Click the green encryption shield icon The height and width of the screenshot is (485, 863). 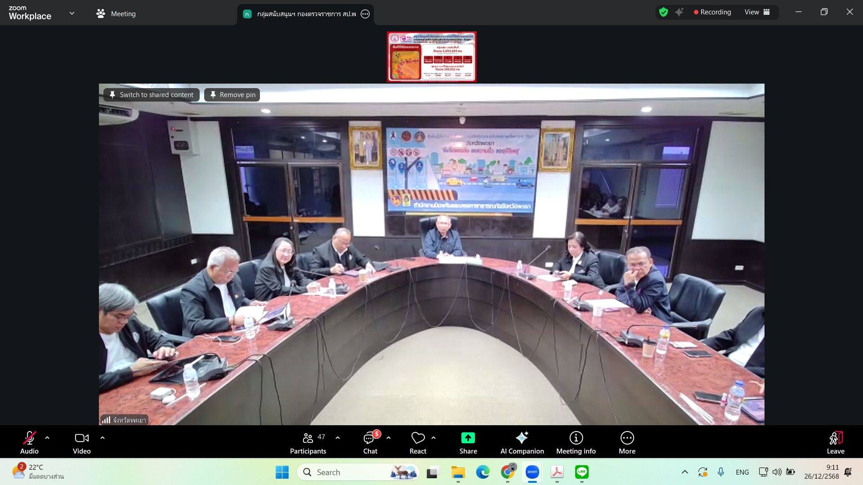click(663, 12)
